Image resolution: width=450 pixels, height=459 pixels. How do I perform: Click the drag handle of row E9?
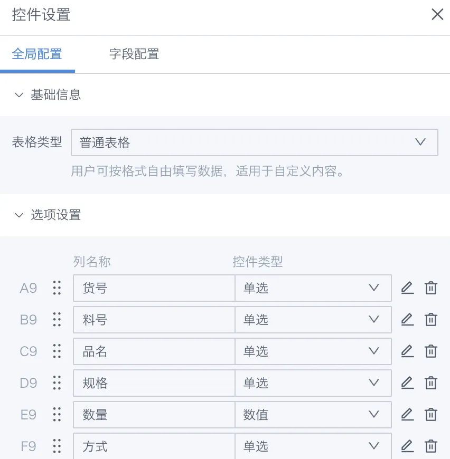coord(57,415)
